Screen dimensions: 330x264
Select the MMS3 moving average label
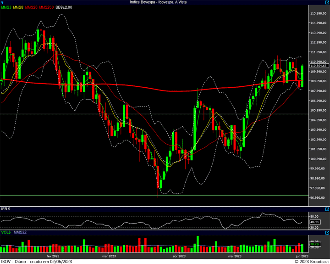pos(6,7)
